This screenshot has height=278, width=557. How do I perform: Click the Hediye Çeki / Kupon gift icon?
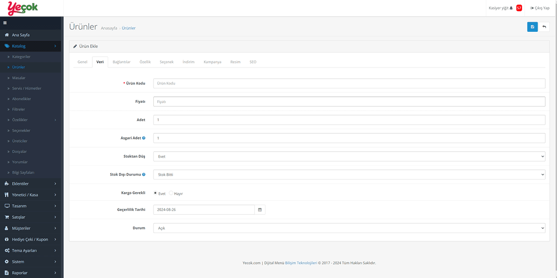click(x=7, y=240)
